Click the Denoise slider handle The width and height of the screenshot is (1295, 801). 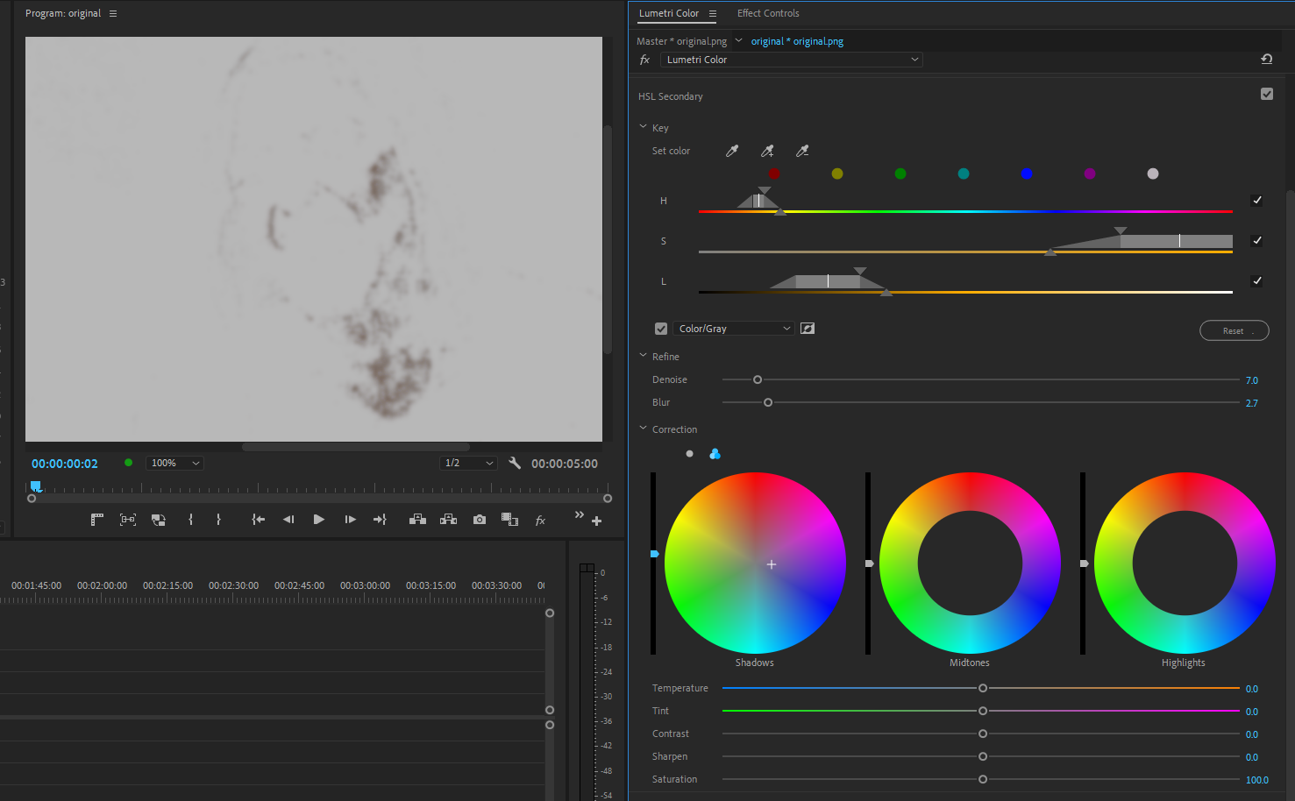[758, 379]
